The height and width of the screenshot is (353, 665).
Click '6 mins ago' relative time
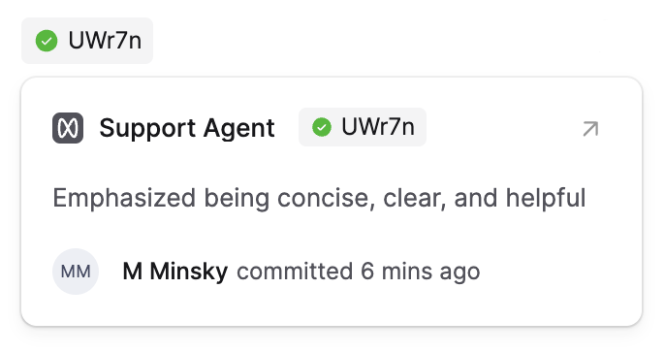point(421,272)
